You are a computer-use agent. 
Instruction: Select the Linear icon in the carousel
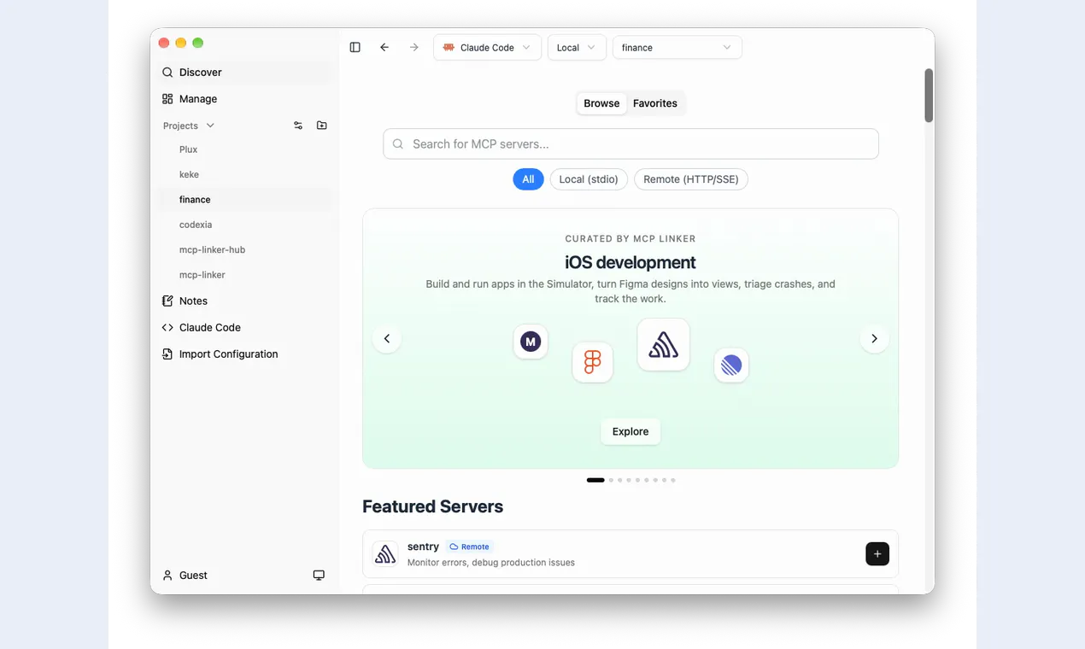(x=731, y=365)
